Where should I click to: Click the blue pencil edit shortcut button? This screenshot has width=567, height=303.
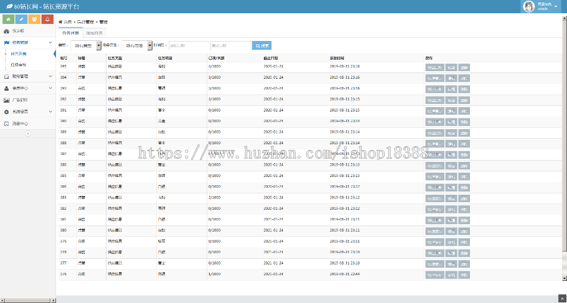pos(20,19)
